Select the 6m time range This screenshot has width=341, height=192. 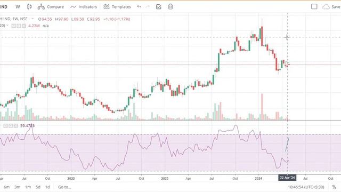coord(6,187)
